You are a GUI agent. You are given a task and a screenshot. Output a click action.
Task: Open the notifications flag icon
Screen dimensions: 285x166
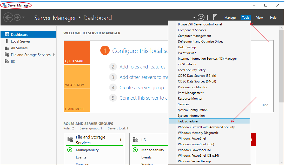215,17
